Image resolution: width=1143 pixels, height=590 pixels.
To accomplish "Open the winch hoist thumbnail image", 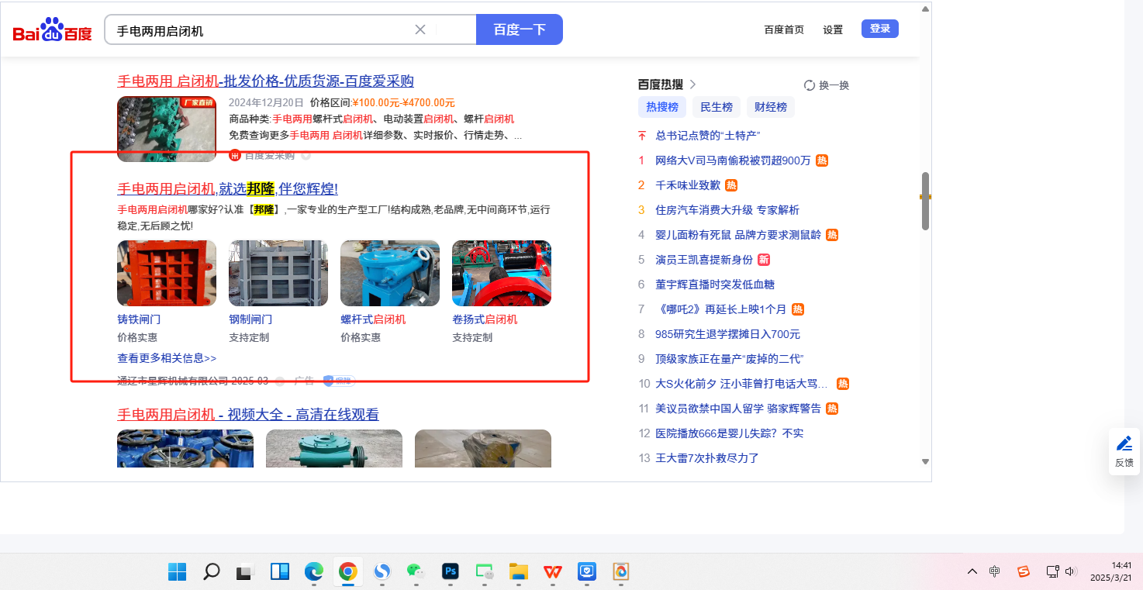I will pos(502,273).
